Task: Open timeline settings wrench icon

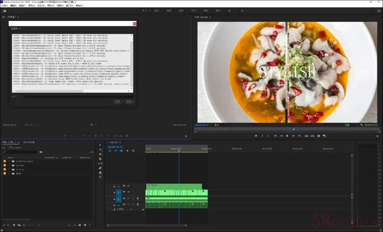Action: (133, 151)
